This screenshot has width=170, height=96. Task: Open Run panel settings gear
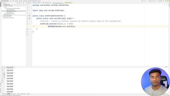pos(166,67)
